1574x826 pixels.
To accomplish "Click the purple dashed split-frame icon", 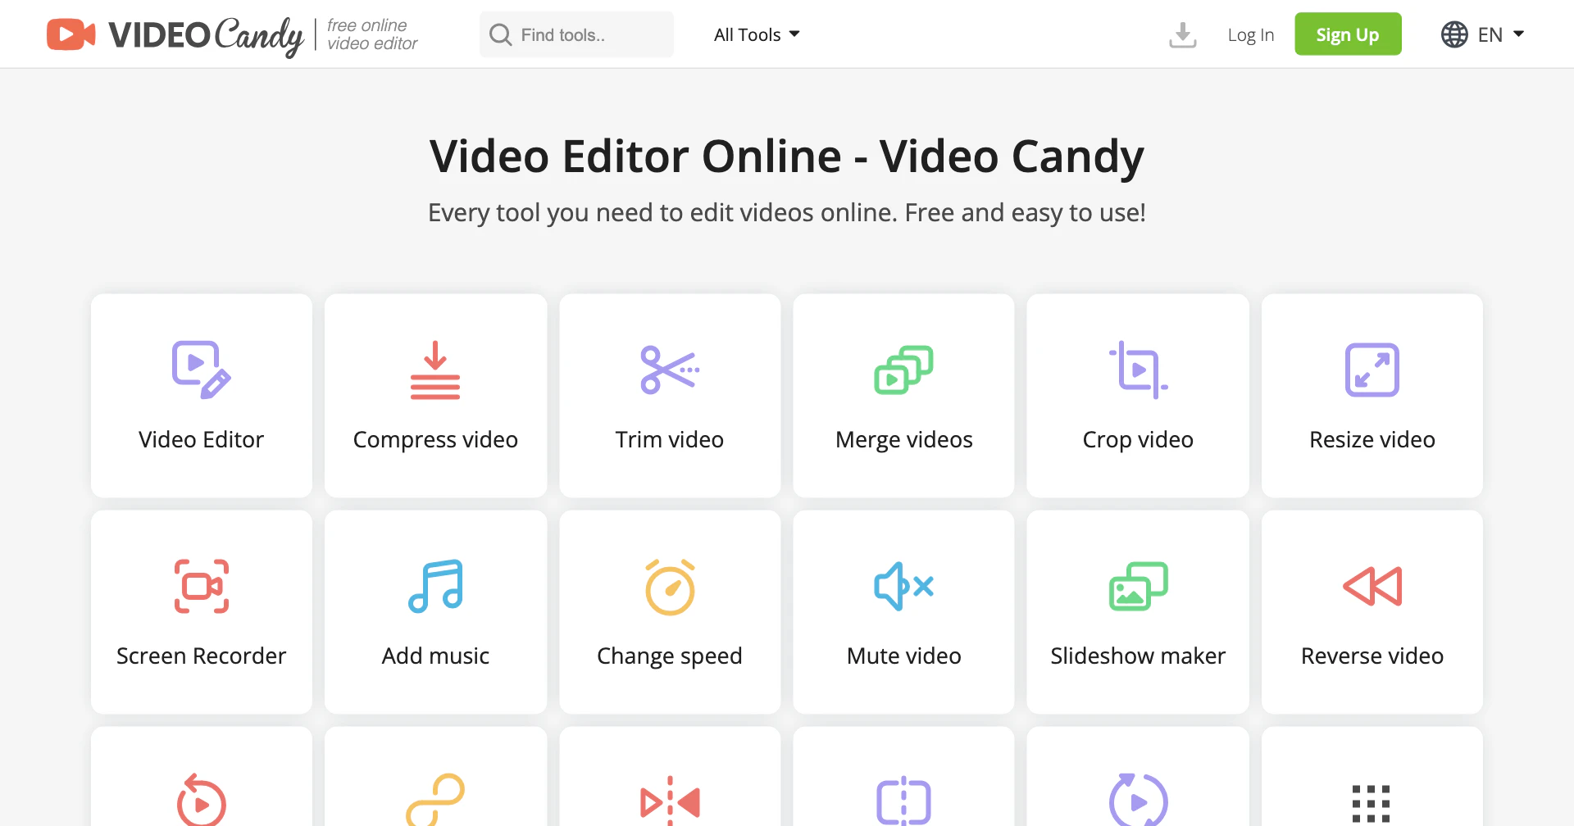I will coord(903,801).
